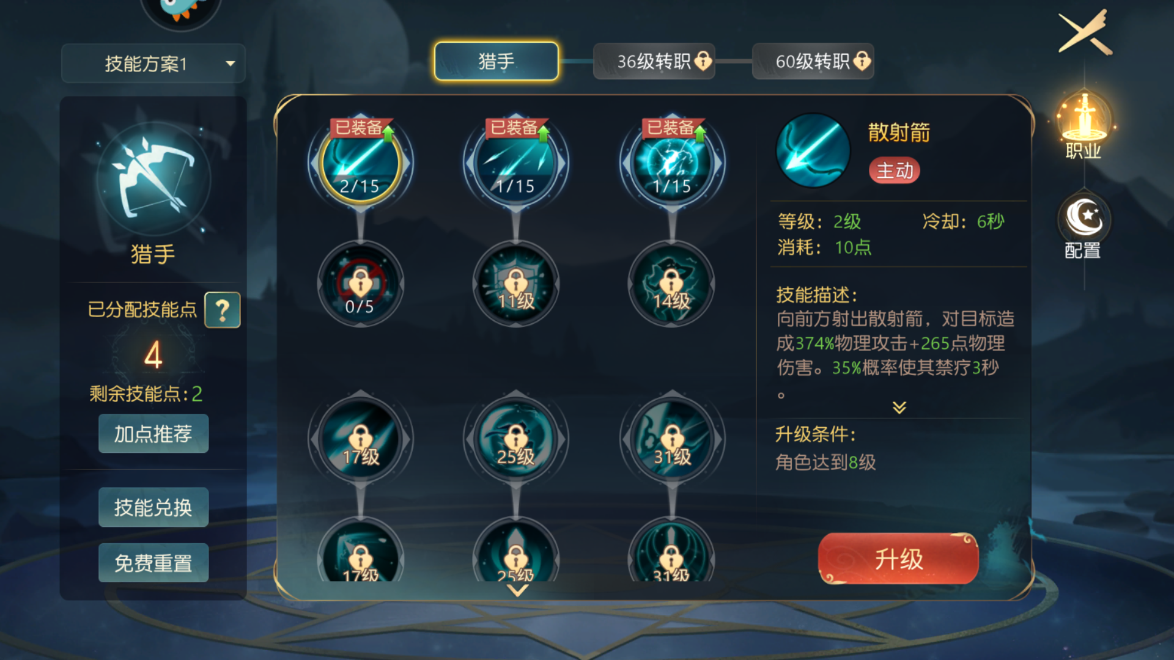Expand the skill description with double chevron
The height and width of the screenshot is (660, 1174).
pyautogui.click(x=899, y=407)
